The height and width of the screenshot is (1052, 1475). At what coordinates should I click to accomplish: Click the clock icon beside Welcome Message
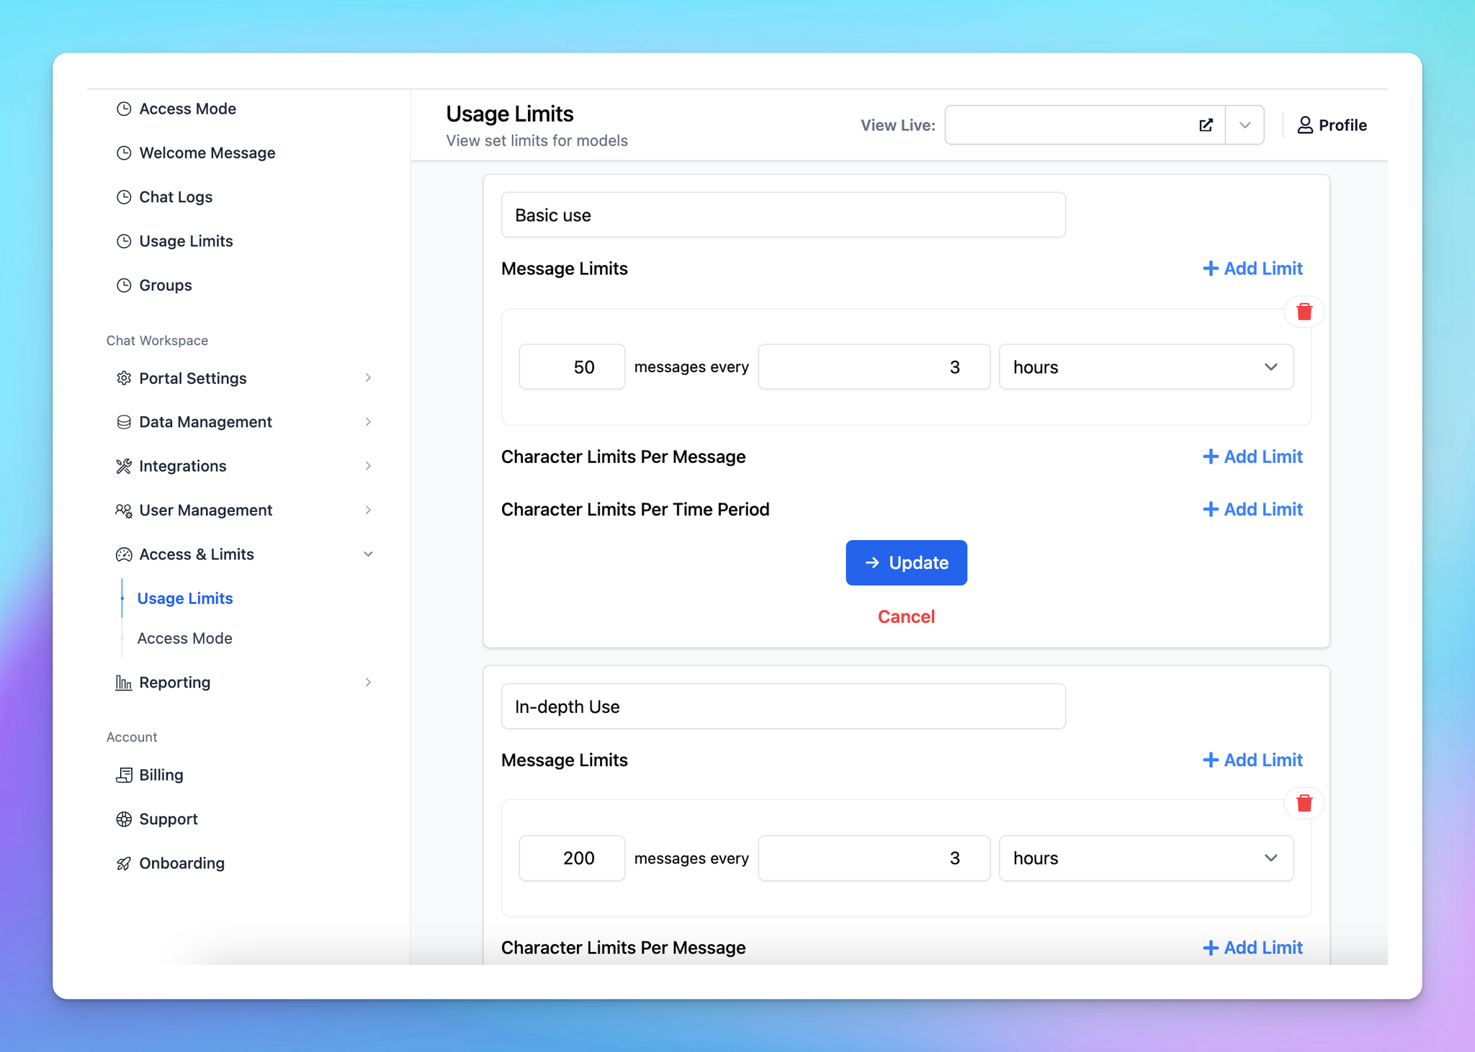(124, 153)
